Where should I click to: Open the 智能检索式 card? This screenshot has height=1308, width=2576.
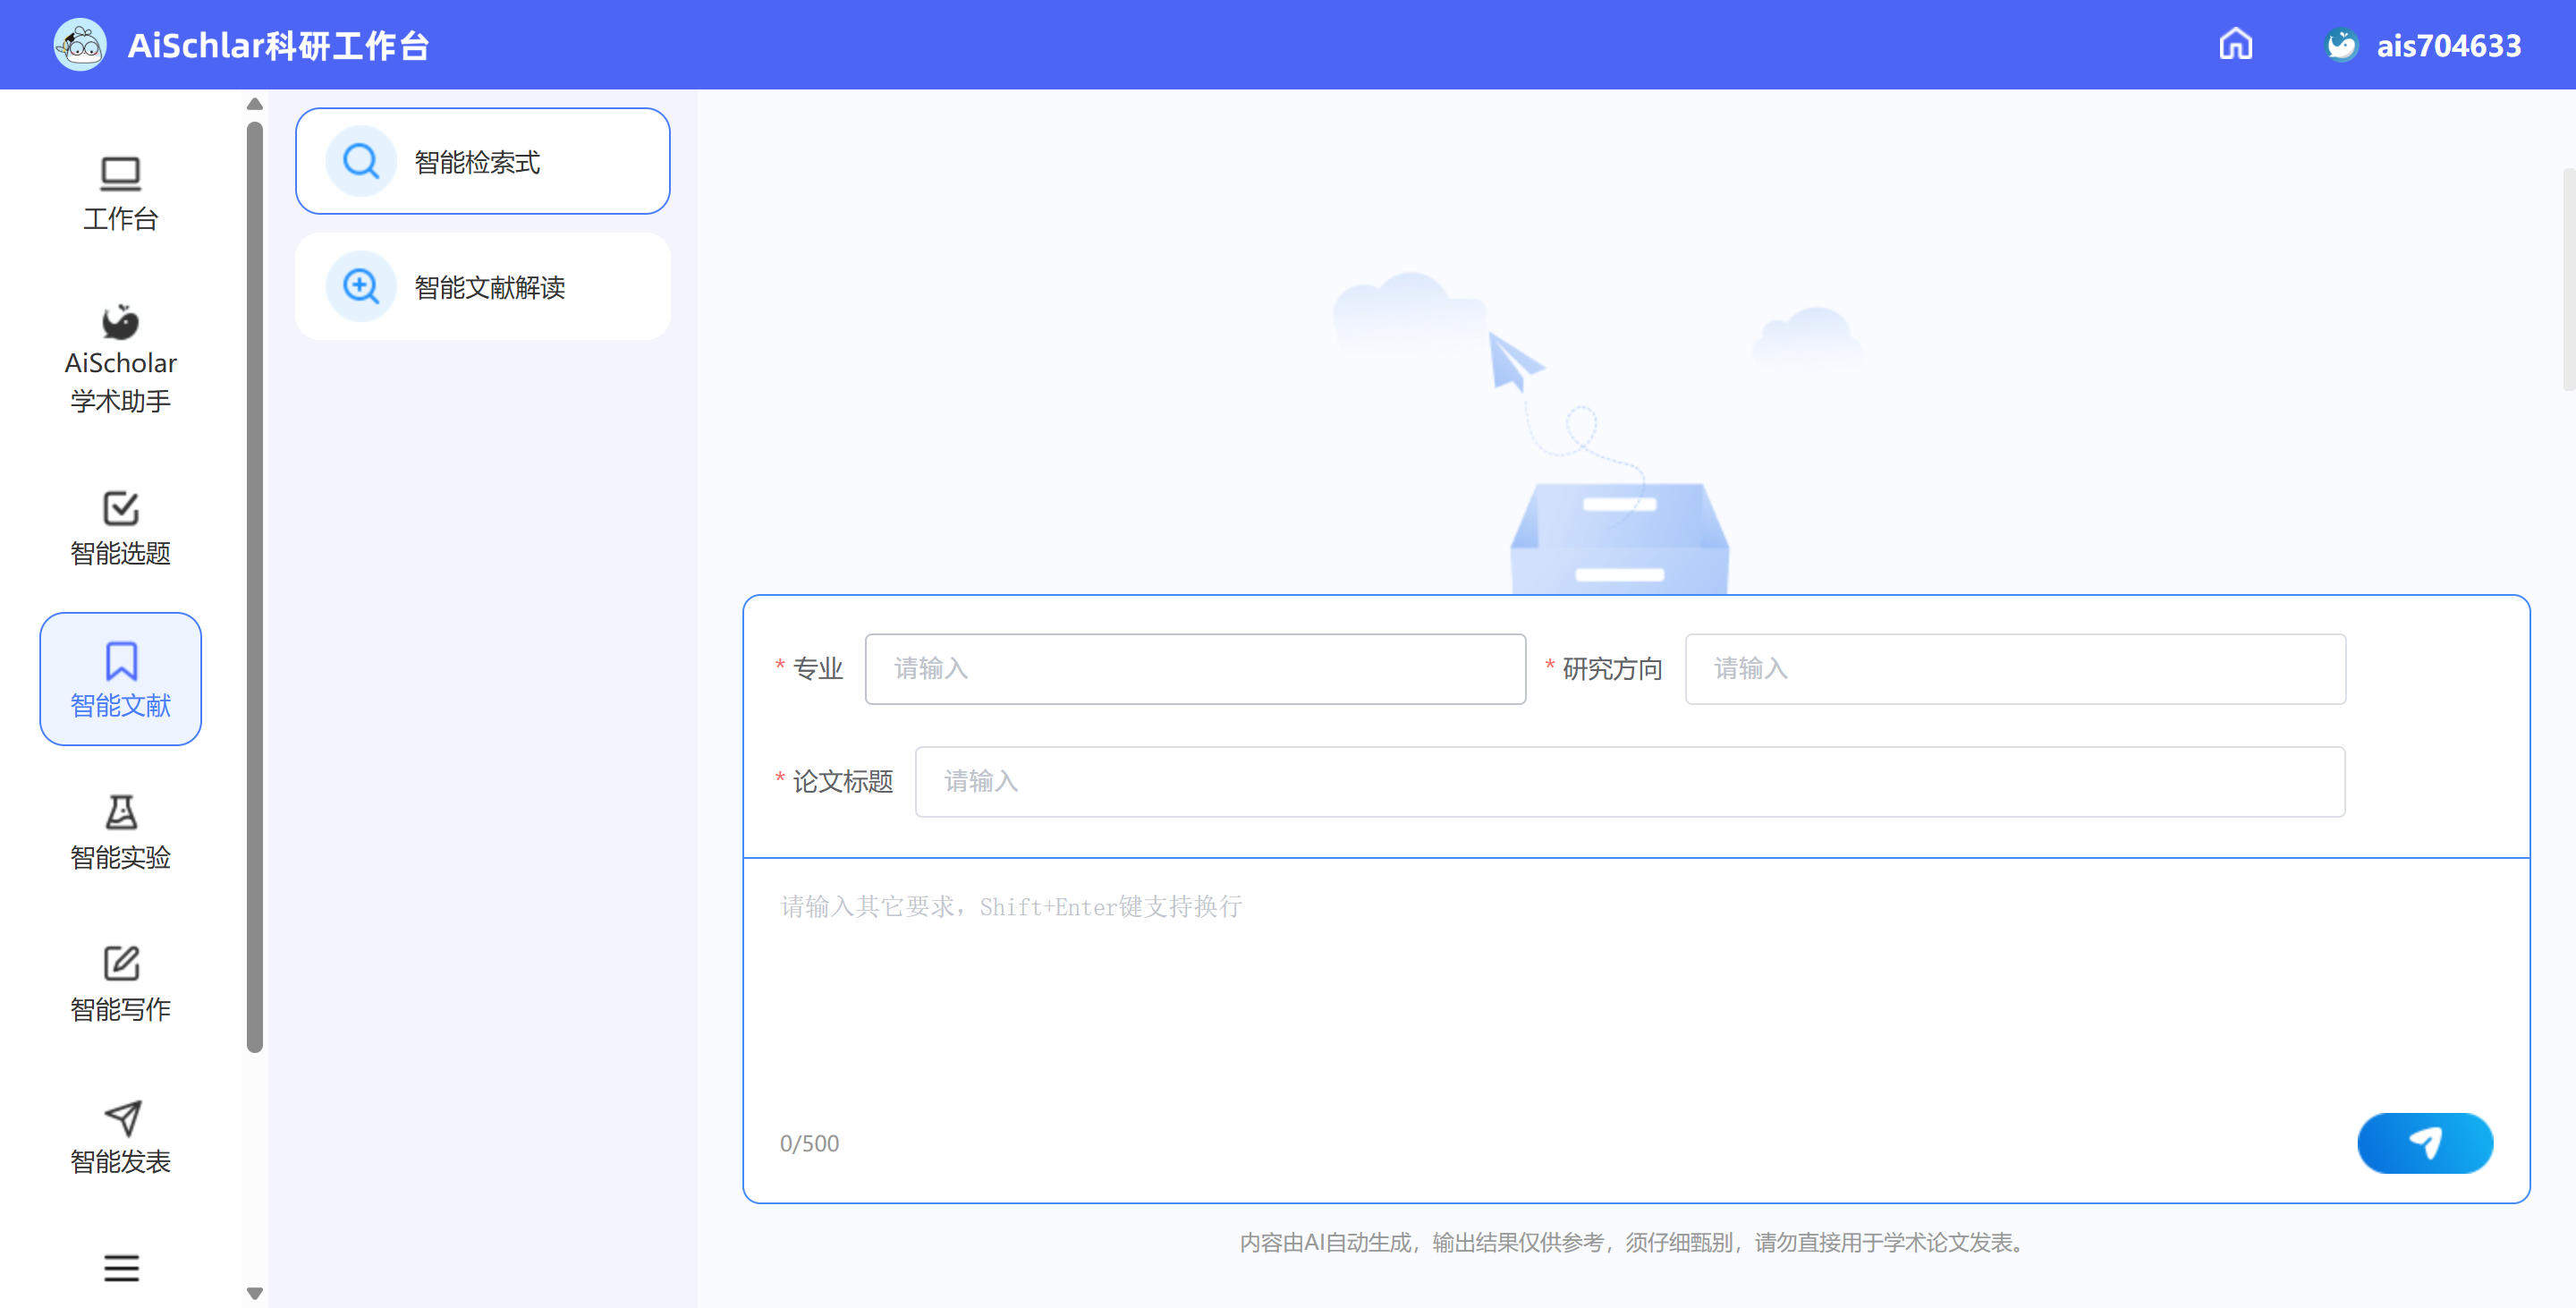coord(482,161)
